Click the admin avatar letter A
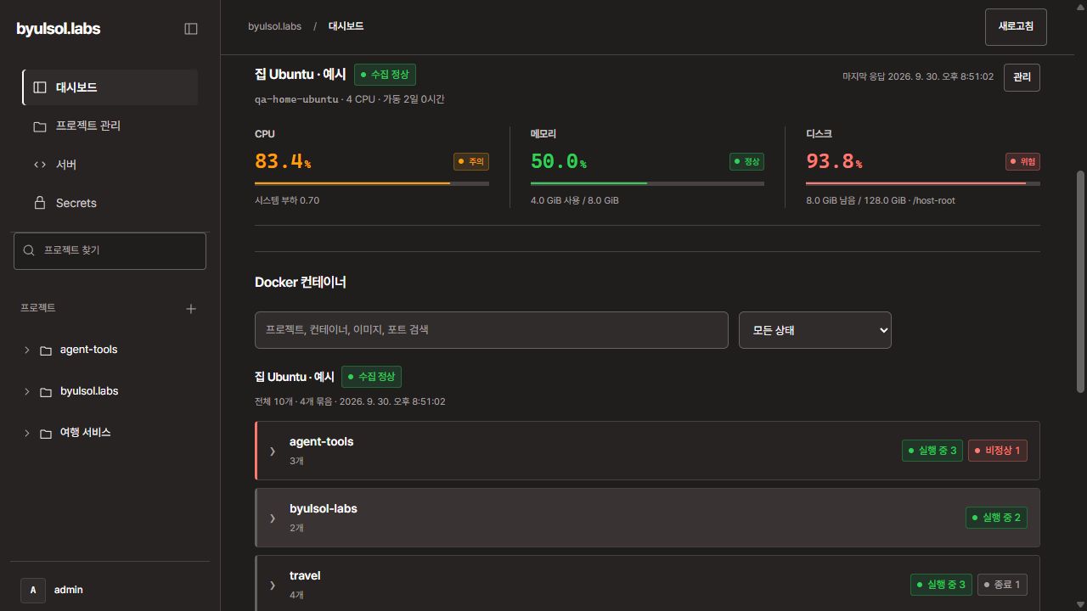1087x611 pixels. 33,590
